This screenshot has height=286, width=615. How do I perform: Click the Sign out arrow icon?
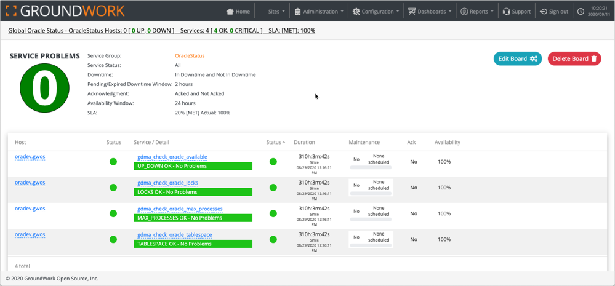coord(544,11)
